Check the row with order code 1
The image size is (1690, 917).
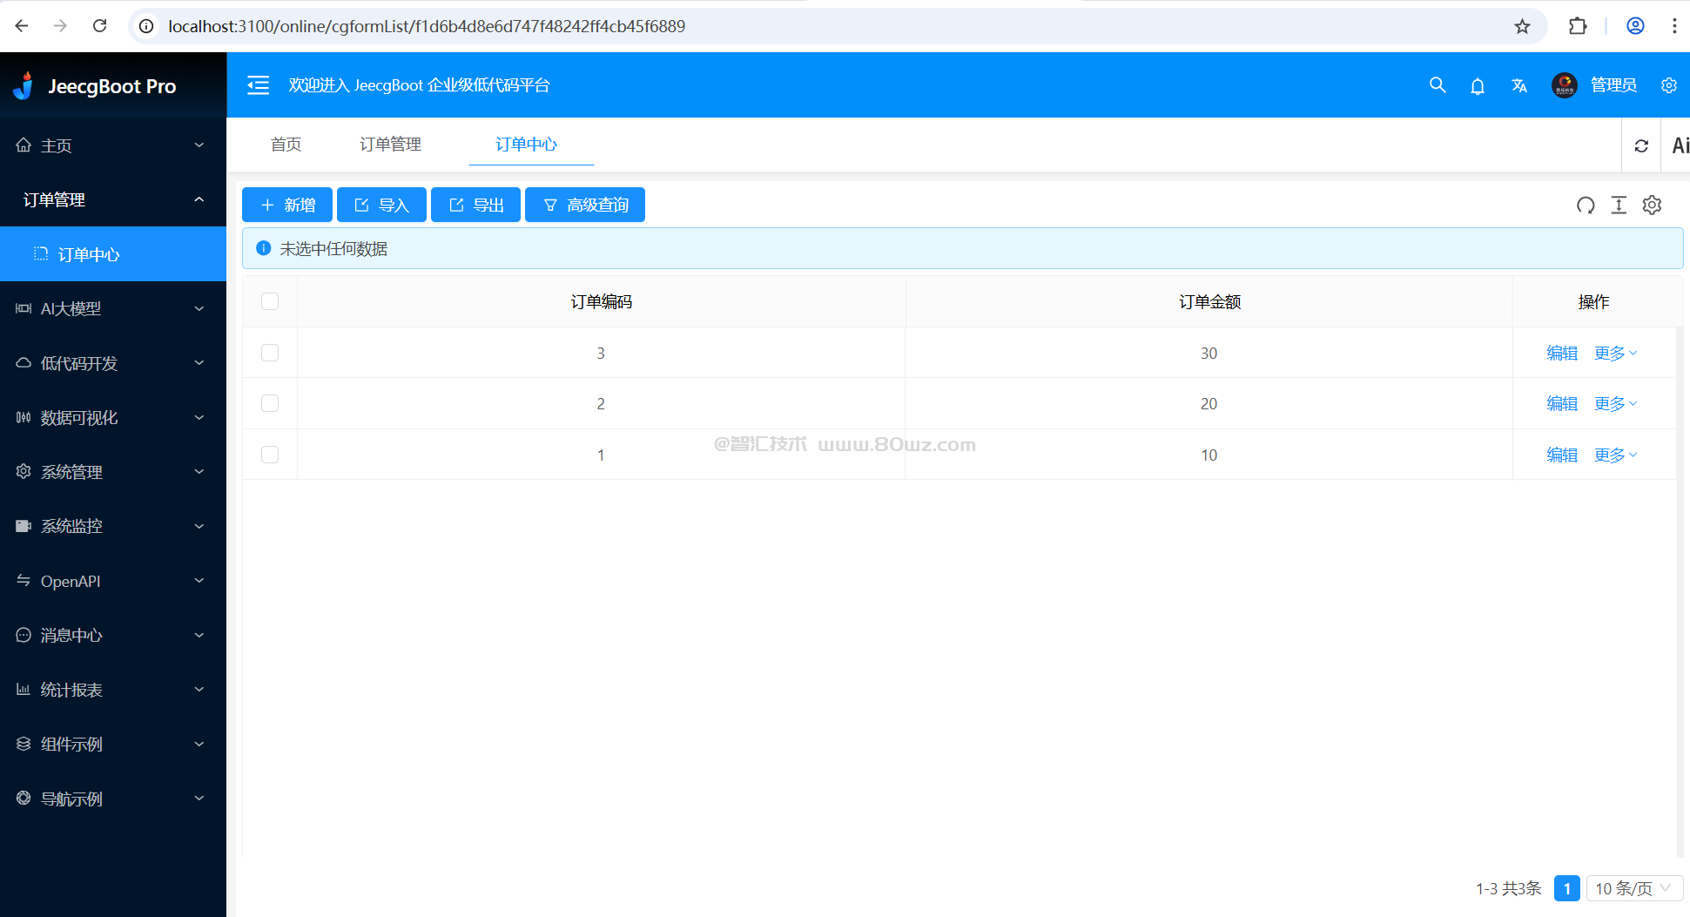coord(270,455)
